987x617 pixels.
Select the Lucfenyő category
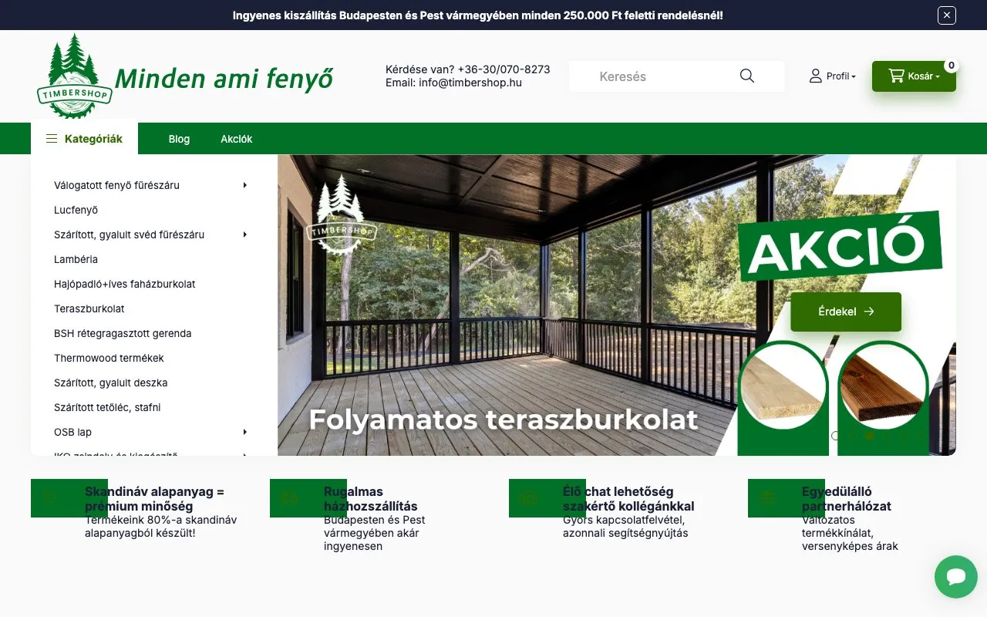(76, 210)
